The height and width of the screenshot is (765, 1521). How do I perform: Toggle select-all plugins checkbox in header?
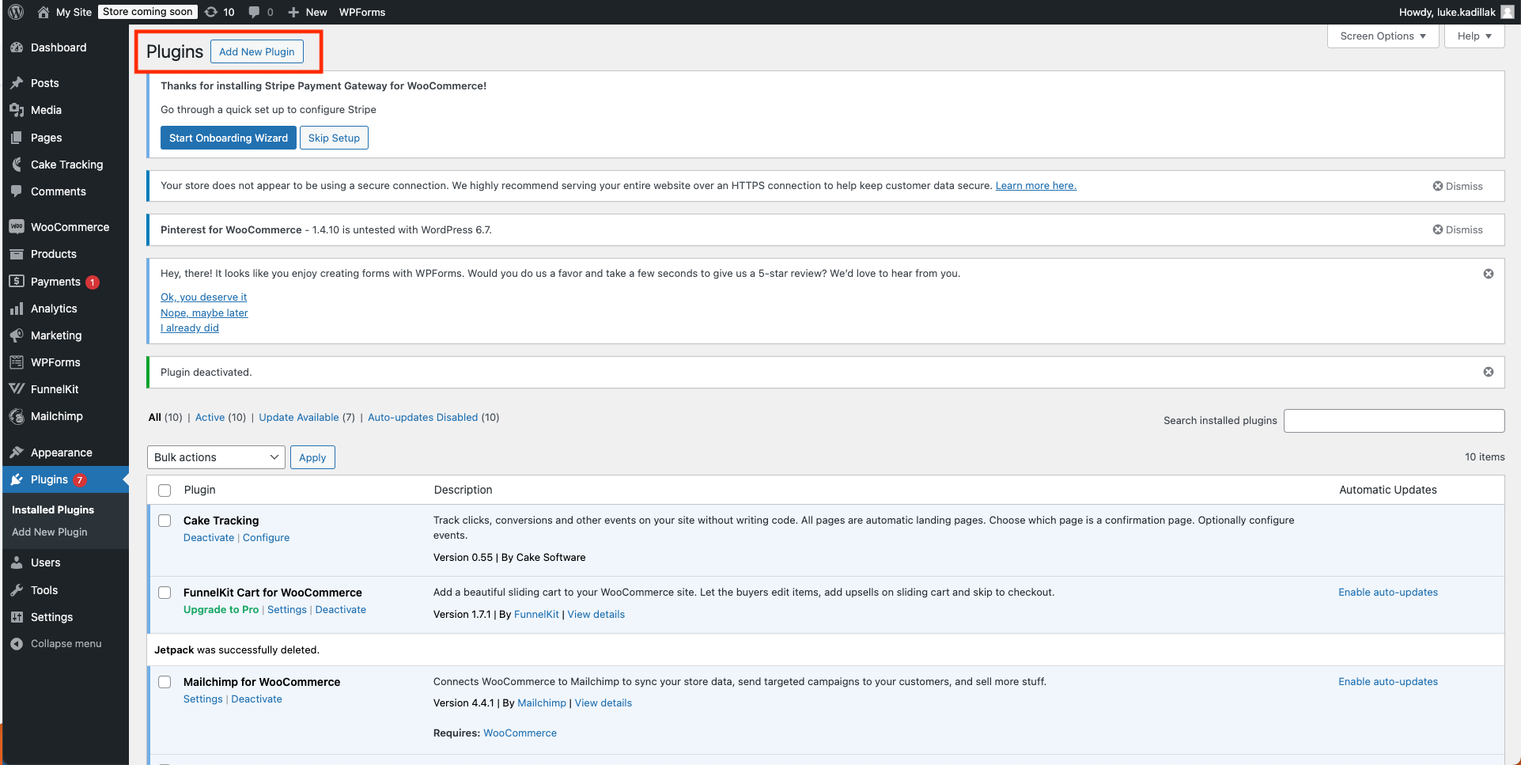coord(165,490)
